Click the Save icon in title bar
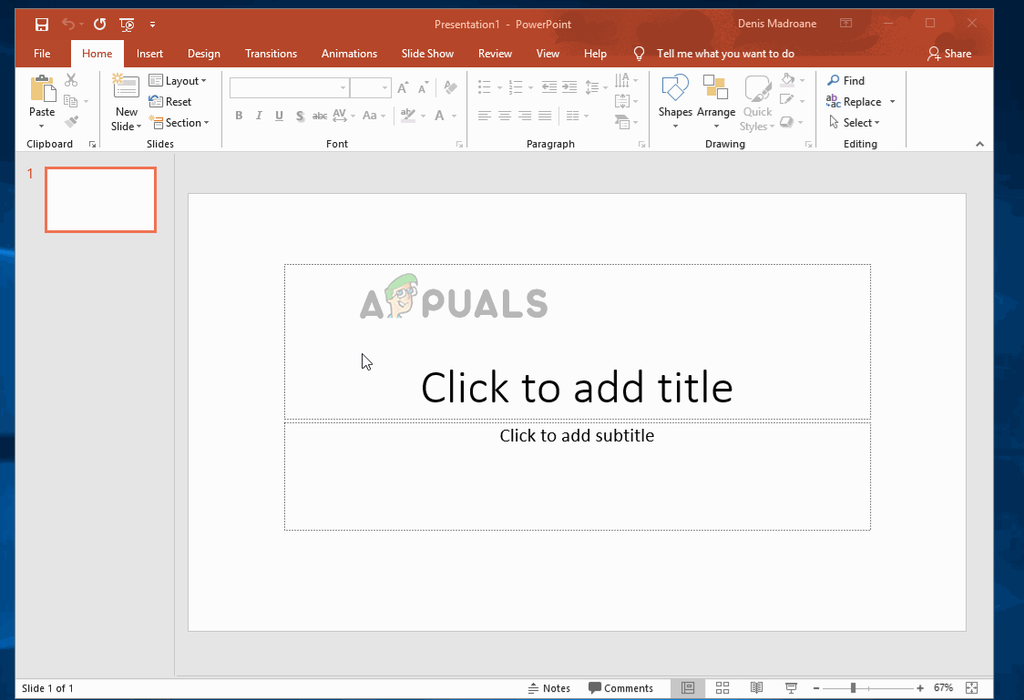Screen dimensions: 1024x700 click(x=42, y=24)
